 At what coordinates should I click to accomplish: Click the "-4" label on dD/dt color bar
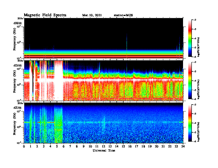pyautogui.click(x=195, y=81)
